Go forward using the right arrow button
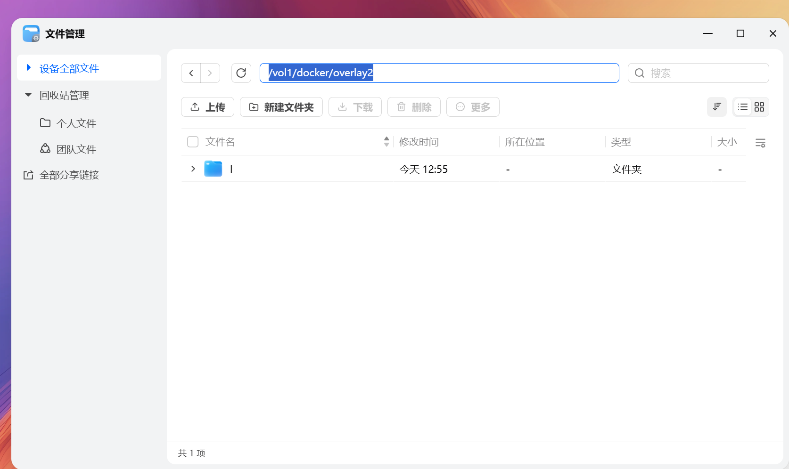 pos(210,73)
